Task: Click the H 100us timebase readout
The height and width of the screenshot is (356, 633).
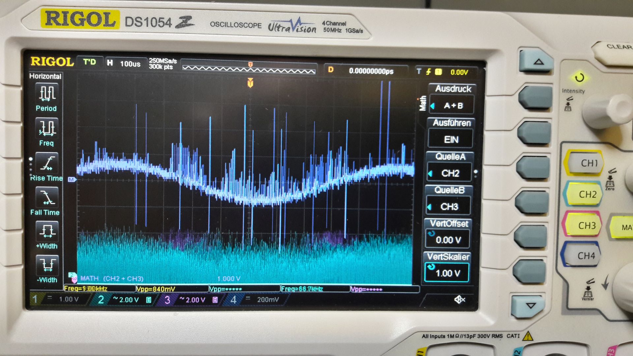Action: pos(124,64)
